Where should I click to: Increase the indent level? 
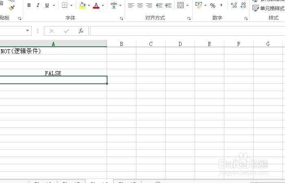168,5
